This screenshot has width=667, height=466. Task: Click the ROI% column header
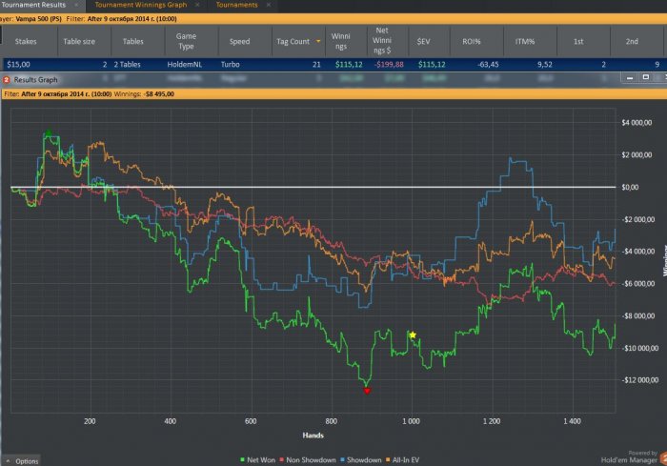click(x=473, y=41)
